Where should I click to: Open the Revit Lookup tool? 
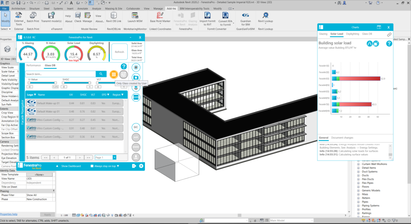(265, 18)
